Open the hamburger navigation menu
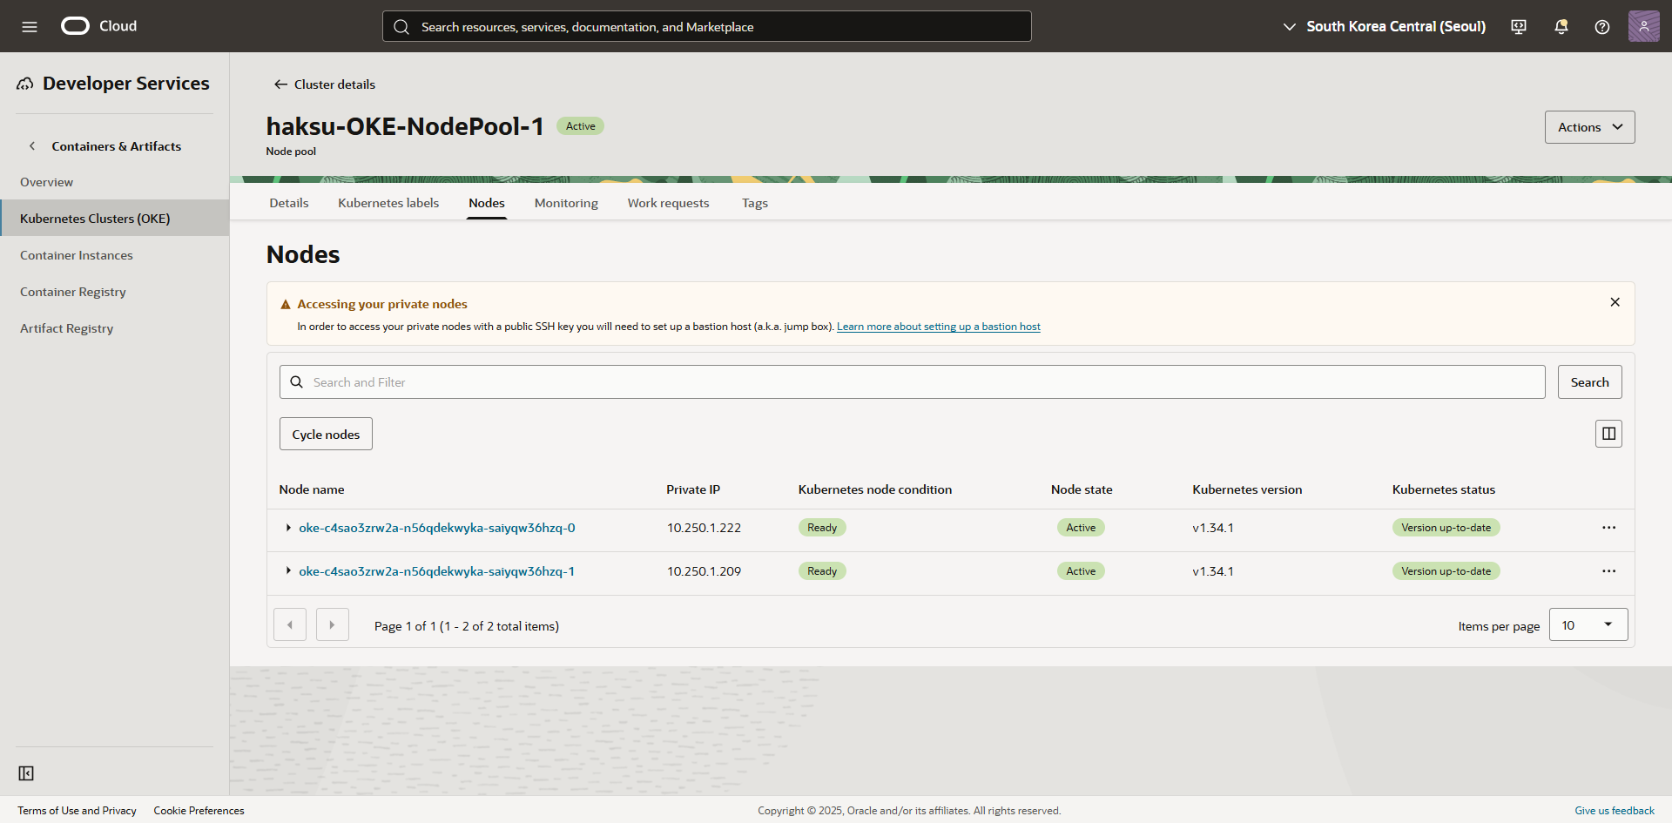The height and width of the screenshot is (823, 1672). pos(30,26)
